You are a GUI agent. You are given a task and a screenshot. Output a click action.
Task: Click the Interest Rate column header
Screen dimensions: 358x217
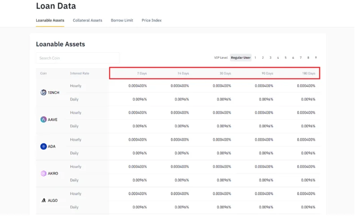click(x=80, y=73)
